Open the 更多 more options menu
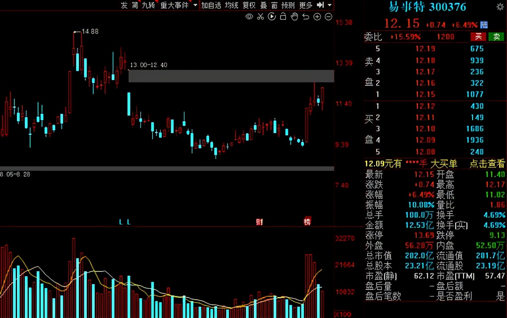The width and height of the screenshot is (507, 318). point(305,5)
